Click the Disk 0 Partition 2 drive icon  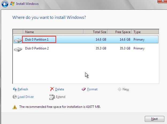[18, 49]
